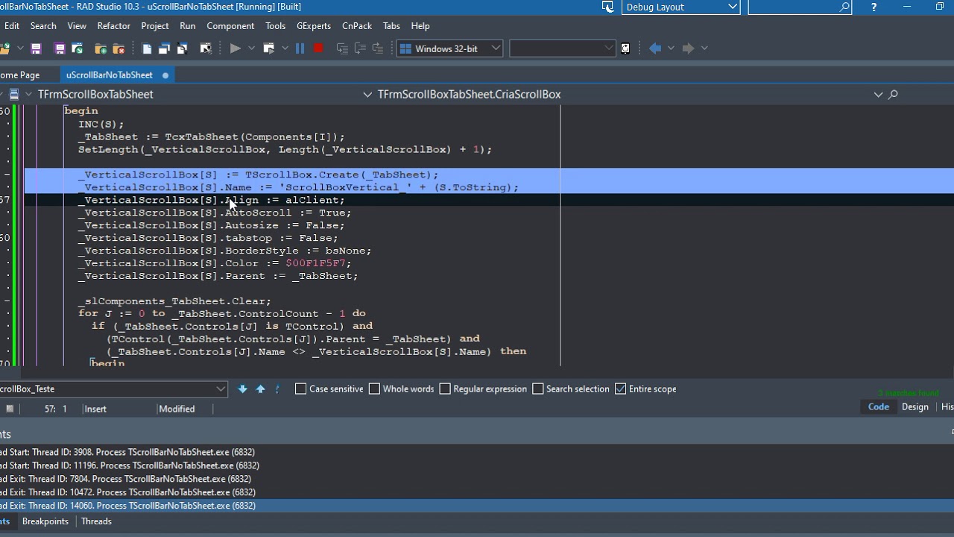
Task: Open the CnPack menu
Action: [357, 26]
